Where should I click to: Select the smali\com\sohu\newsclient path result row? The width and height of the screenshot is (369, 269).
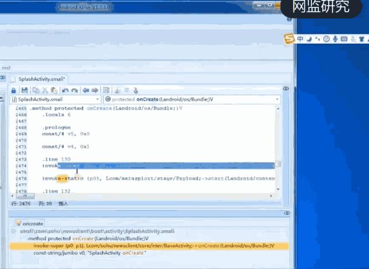tap(97, 232)
